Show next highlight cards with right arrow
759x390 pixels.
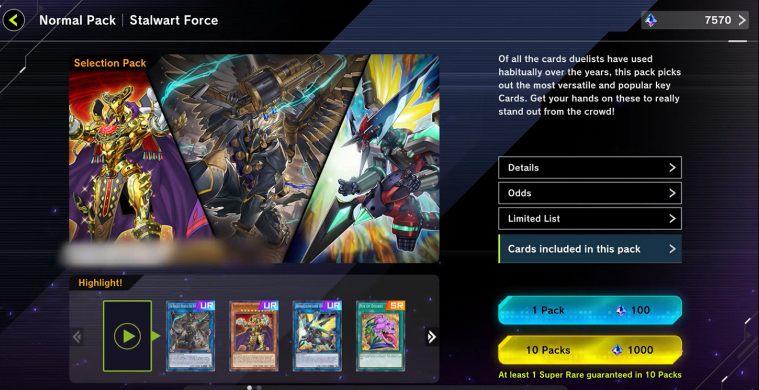[432, 337]
